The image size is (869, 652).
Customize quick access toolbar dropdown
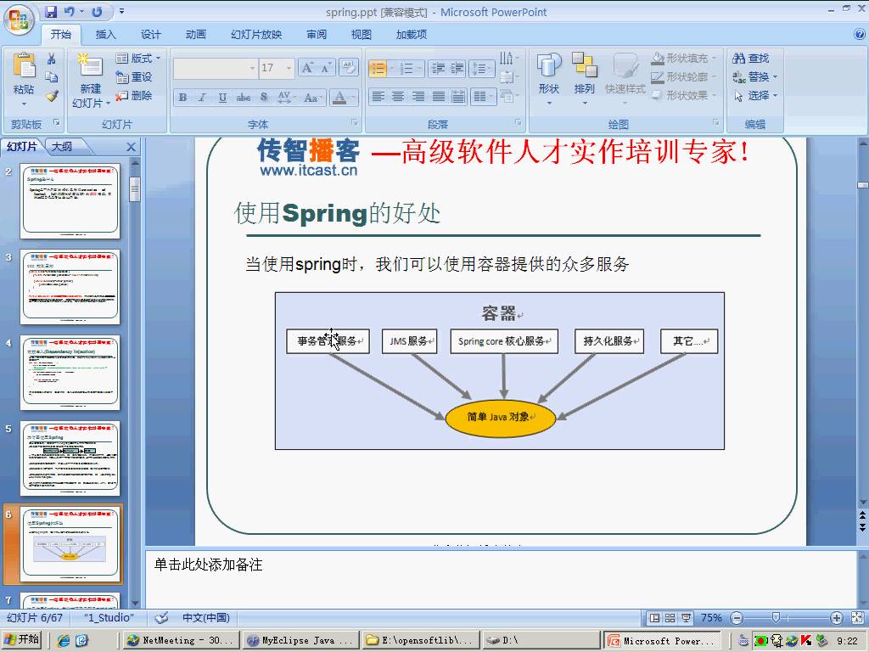point(122,12)
